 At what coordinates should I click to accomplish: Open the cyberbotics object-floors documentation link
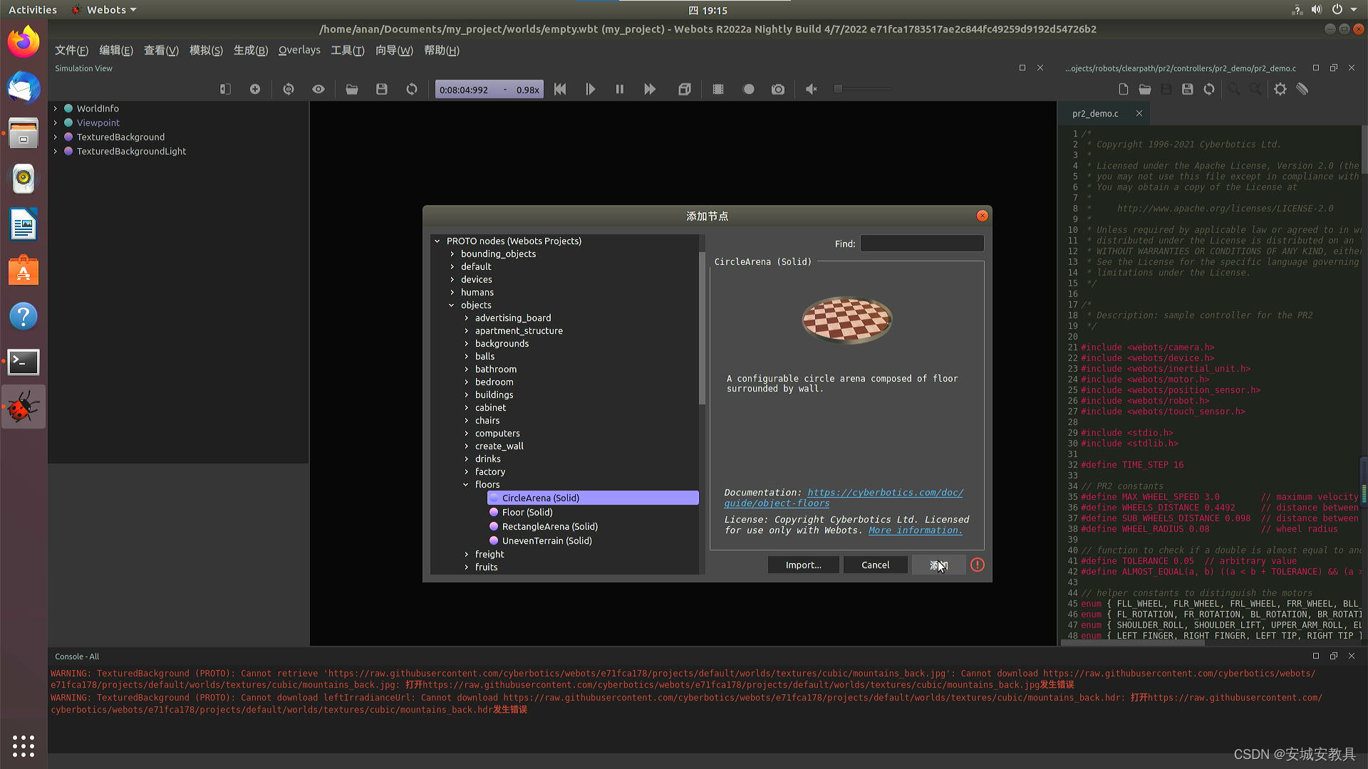pyautogui.click(x=845, y=498)
